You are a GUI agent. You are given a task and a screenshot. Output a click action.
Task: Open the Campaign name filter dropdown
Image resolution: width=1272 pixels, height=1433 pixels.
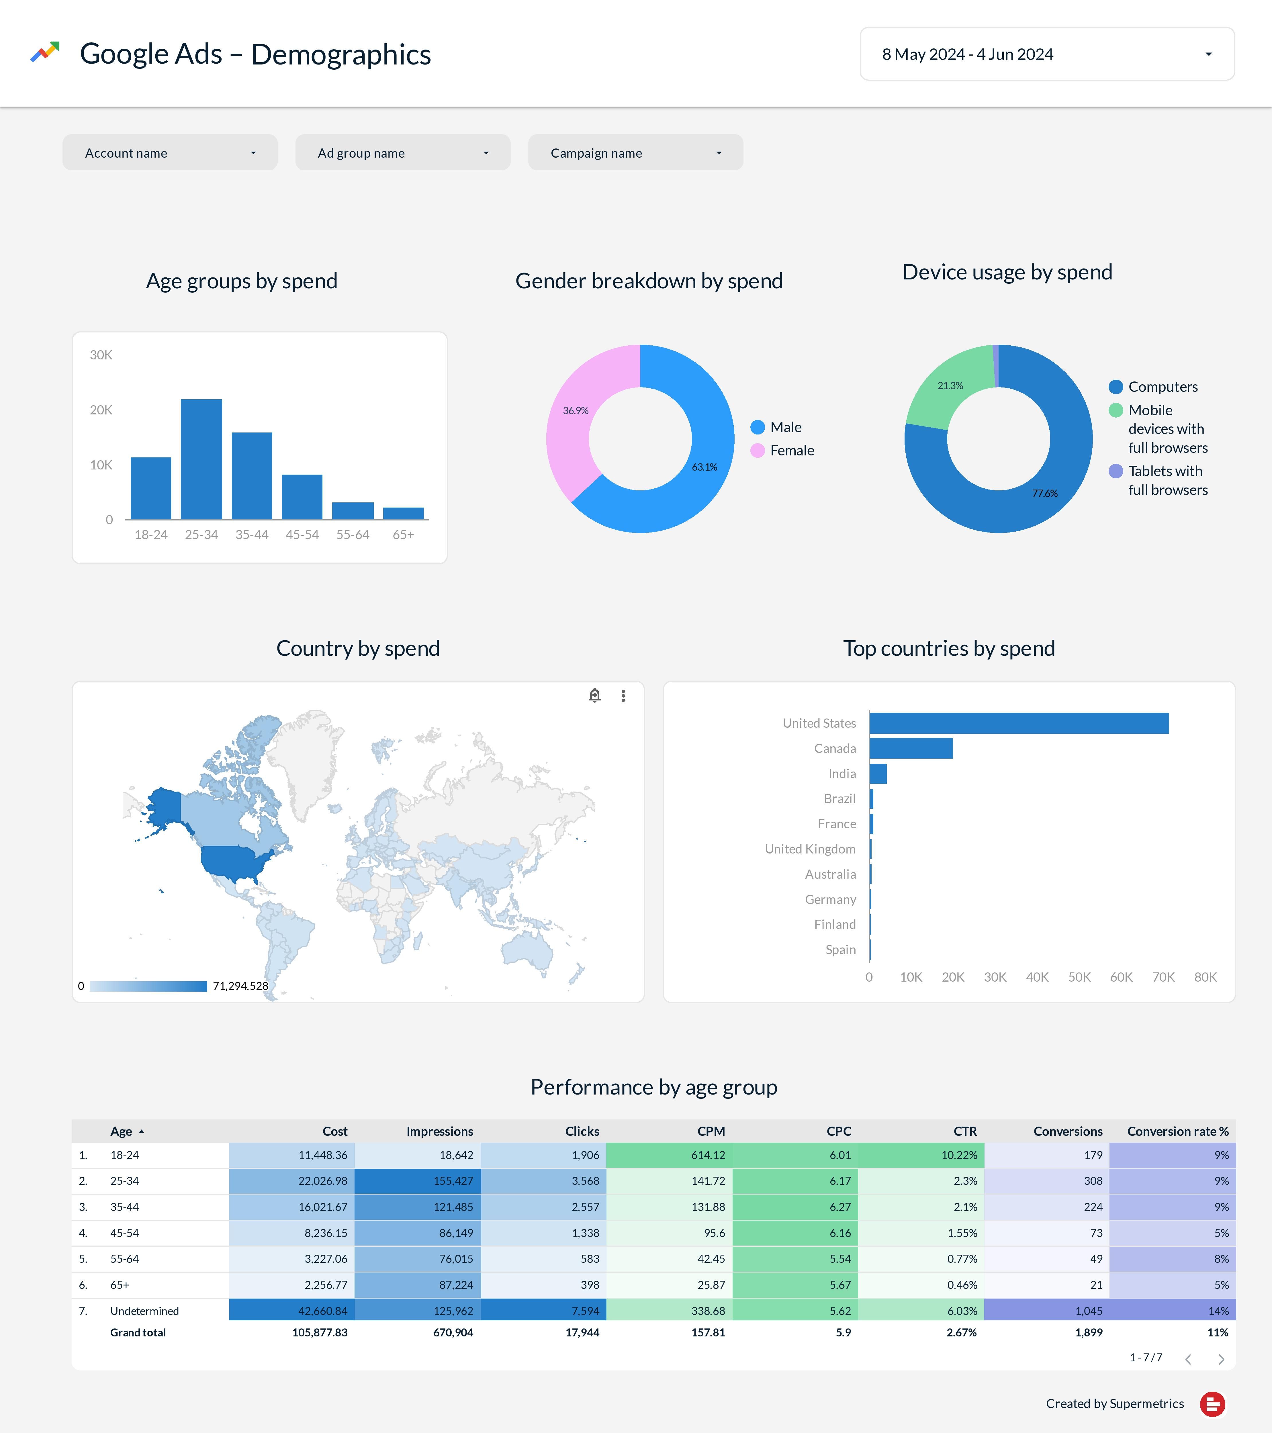(635, 153)
